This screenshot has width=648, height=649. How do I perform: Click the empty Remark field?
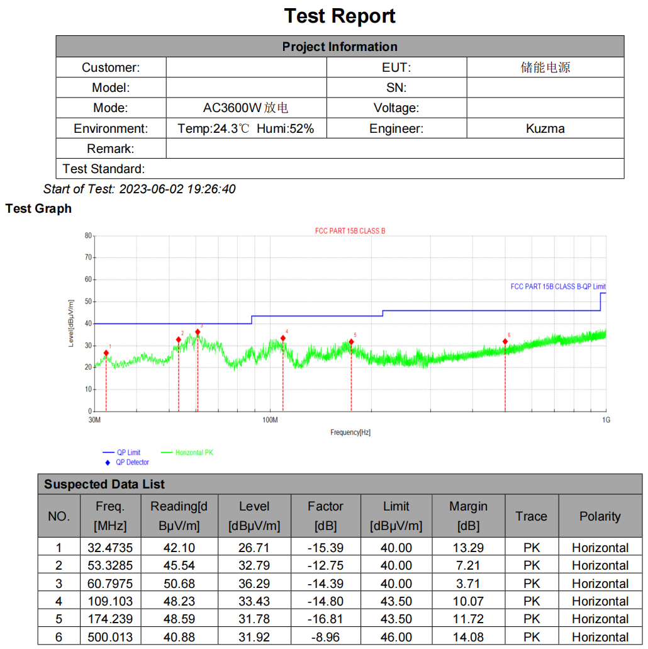pyautogui.click(x=394, y=149)
